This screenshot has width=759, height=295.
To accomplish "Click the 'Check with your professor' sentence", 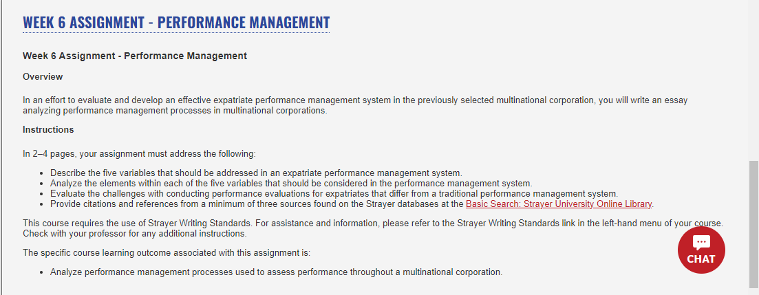I will point(135,234).
